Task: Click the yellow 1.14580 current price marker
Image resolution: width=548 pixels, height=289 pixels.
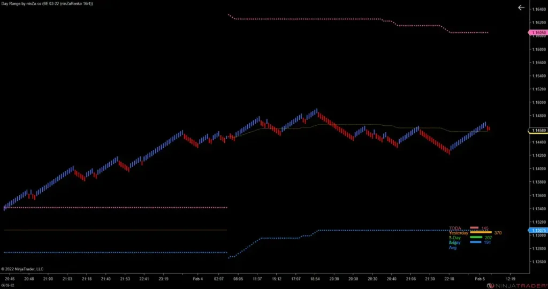Action: [x=537, y=131]
